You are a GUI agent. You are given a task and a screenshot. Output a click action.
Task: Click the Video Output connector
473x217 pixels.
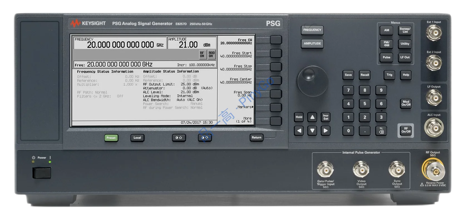coord(361,169)
